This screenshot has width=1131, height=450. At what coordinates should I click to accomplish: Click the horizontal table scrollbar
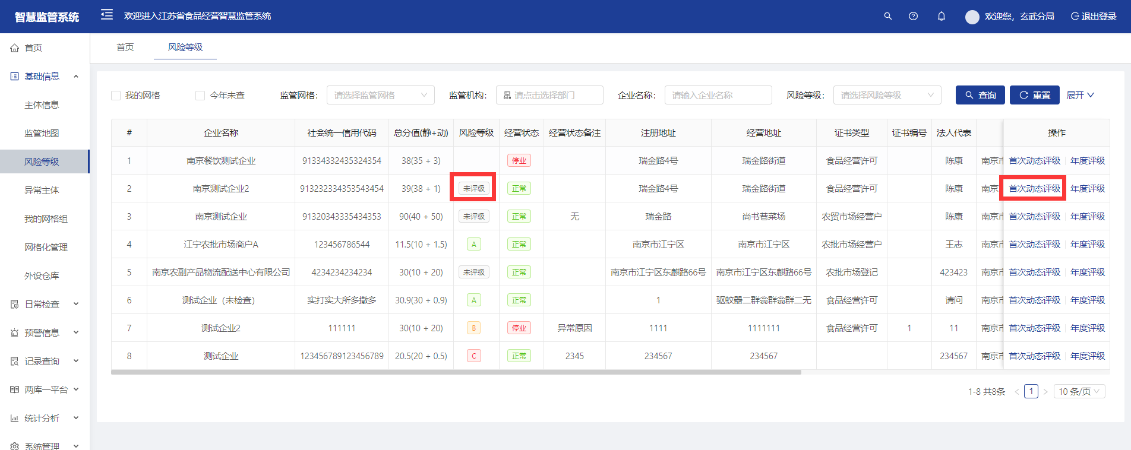[x=456, y=372]
